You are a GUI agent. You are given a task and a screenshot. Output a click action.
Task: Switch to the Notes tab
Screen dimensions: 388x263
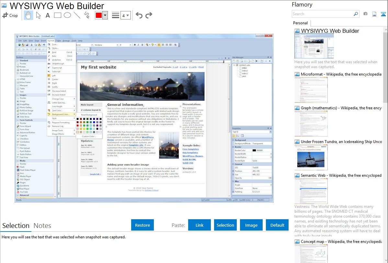coord(42,226)
